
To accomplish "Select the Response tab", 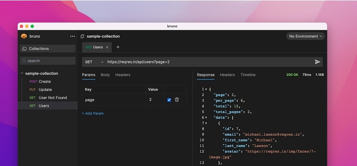I will pyautogui.click(x=206, y=75).
